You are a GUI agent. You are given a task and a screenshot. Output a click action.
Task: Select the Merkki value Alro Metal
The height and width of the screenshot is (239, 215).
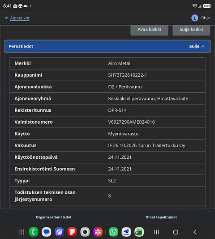(x=119, y=63)
